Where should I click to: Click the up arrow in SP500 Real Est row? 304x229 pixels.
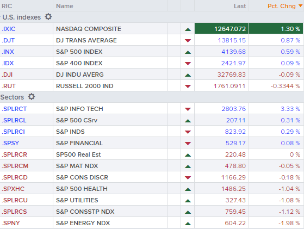[x=188, y=155]
